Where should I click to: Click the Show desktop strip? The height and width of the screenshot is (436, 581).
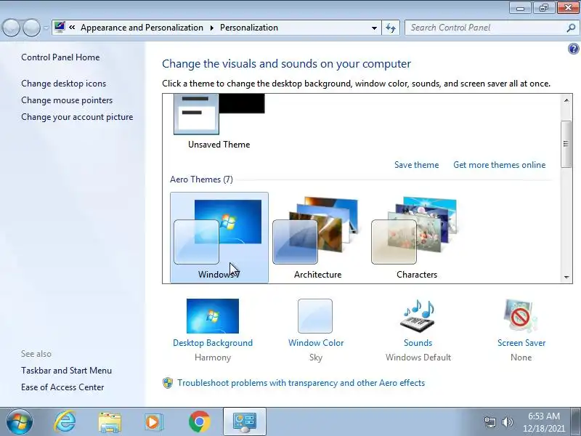pyautogui.click(x=577, y=421)
